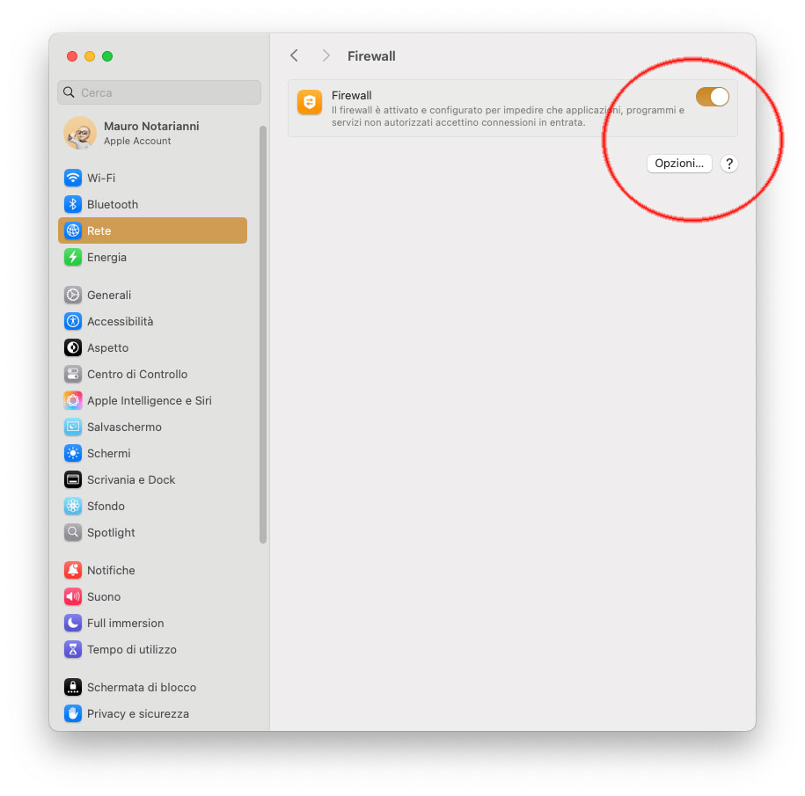This screenshot has width=805, height=796.
Task: Open Mauro Notarianni Apple Account
Action: tap(152, 133)
